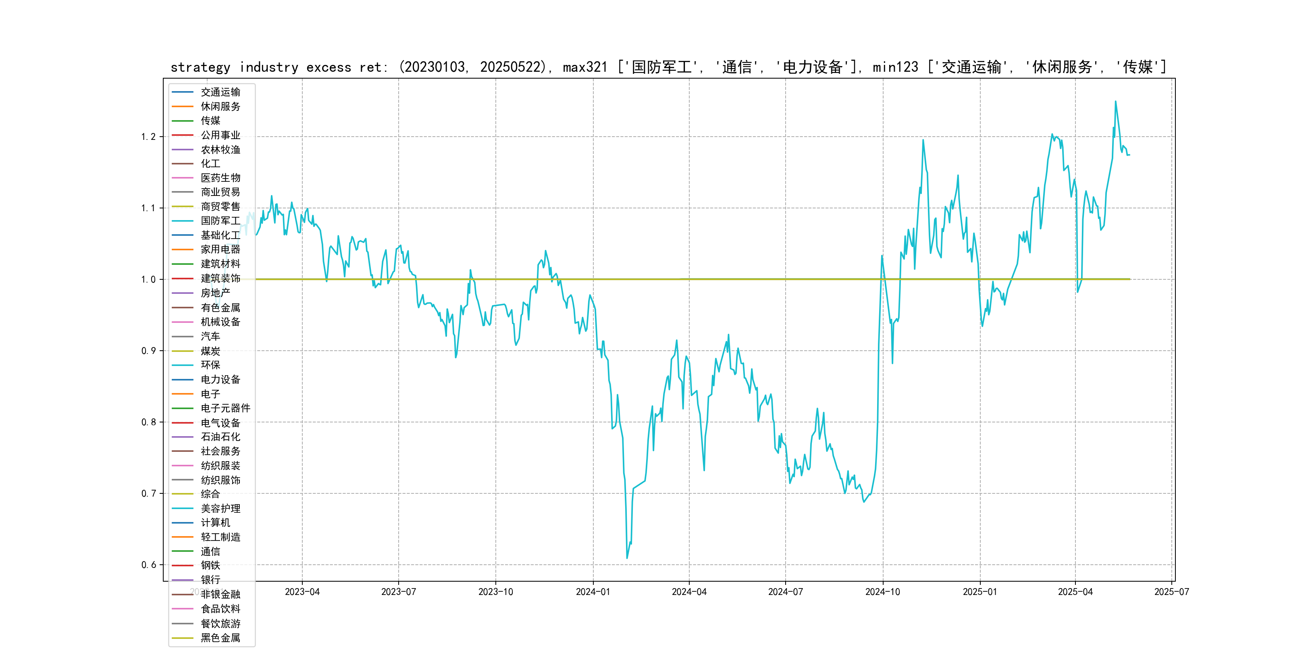Viewport: 1306px width, 653px height.
Task: Click the 2023-07 x-axis date label
Action: 399,592
